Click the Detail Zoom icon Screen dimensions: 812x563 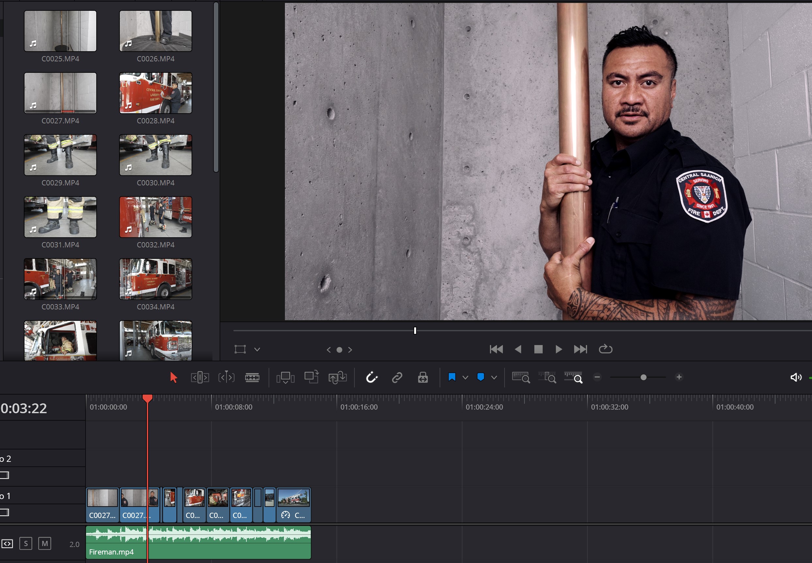tap(547, 377)
